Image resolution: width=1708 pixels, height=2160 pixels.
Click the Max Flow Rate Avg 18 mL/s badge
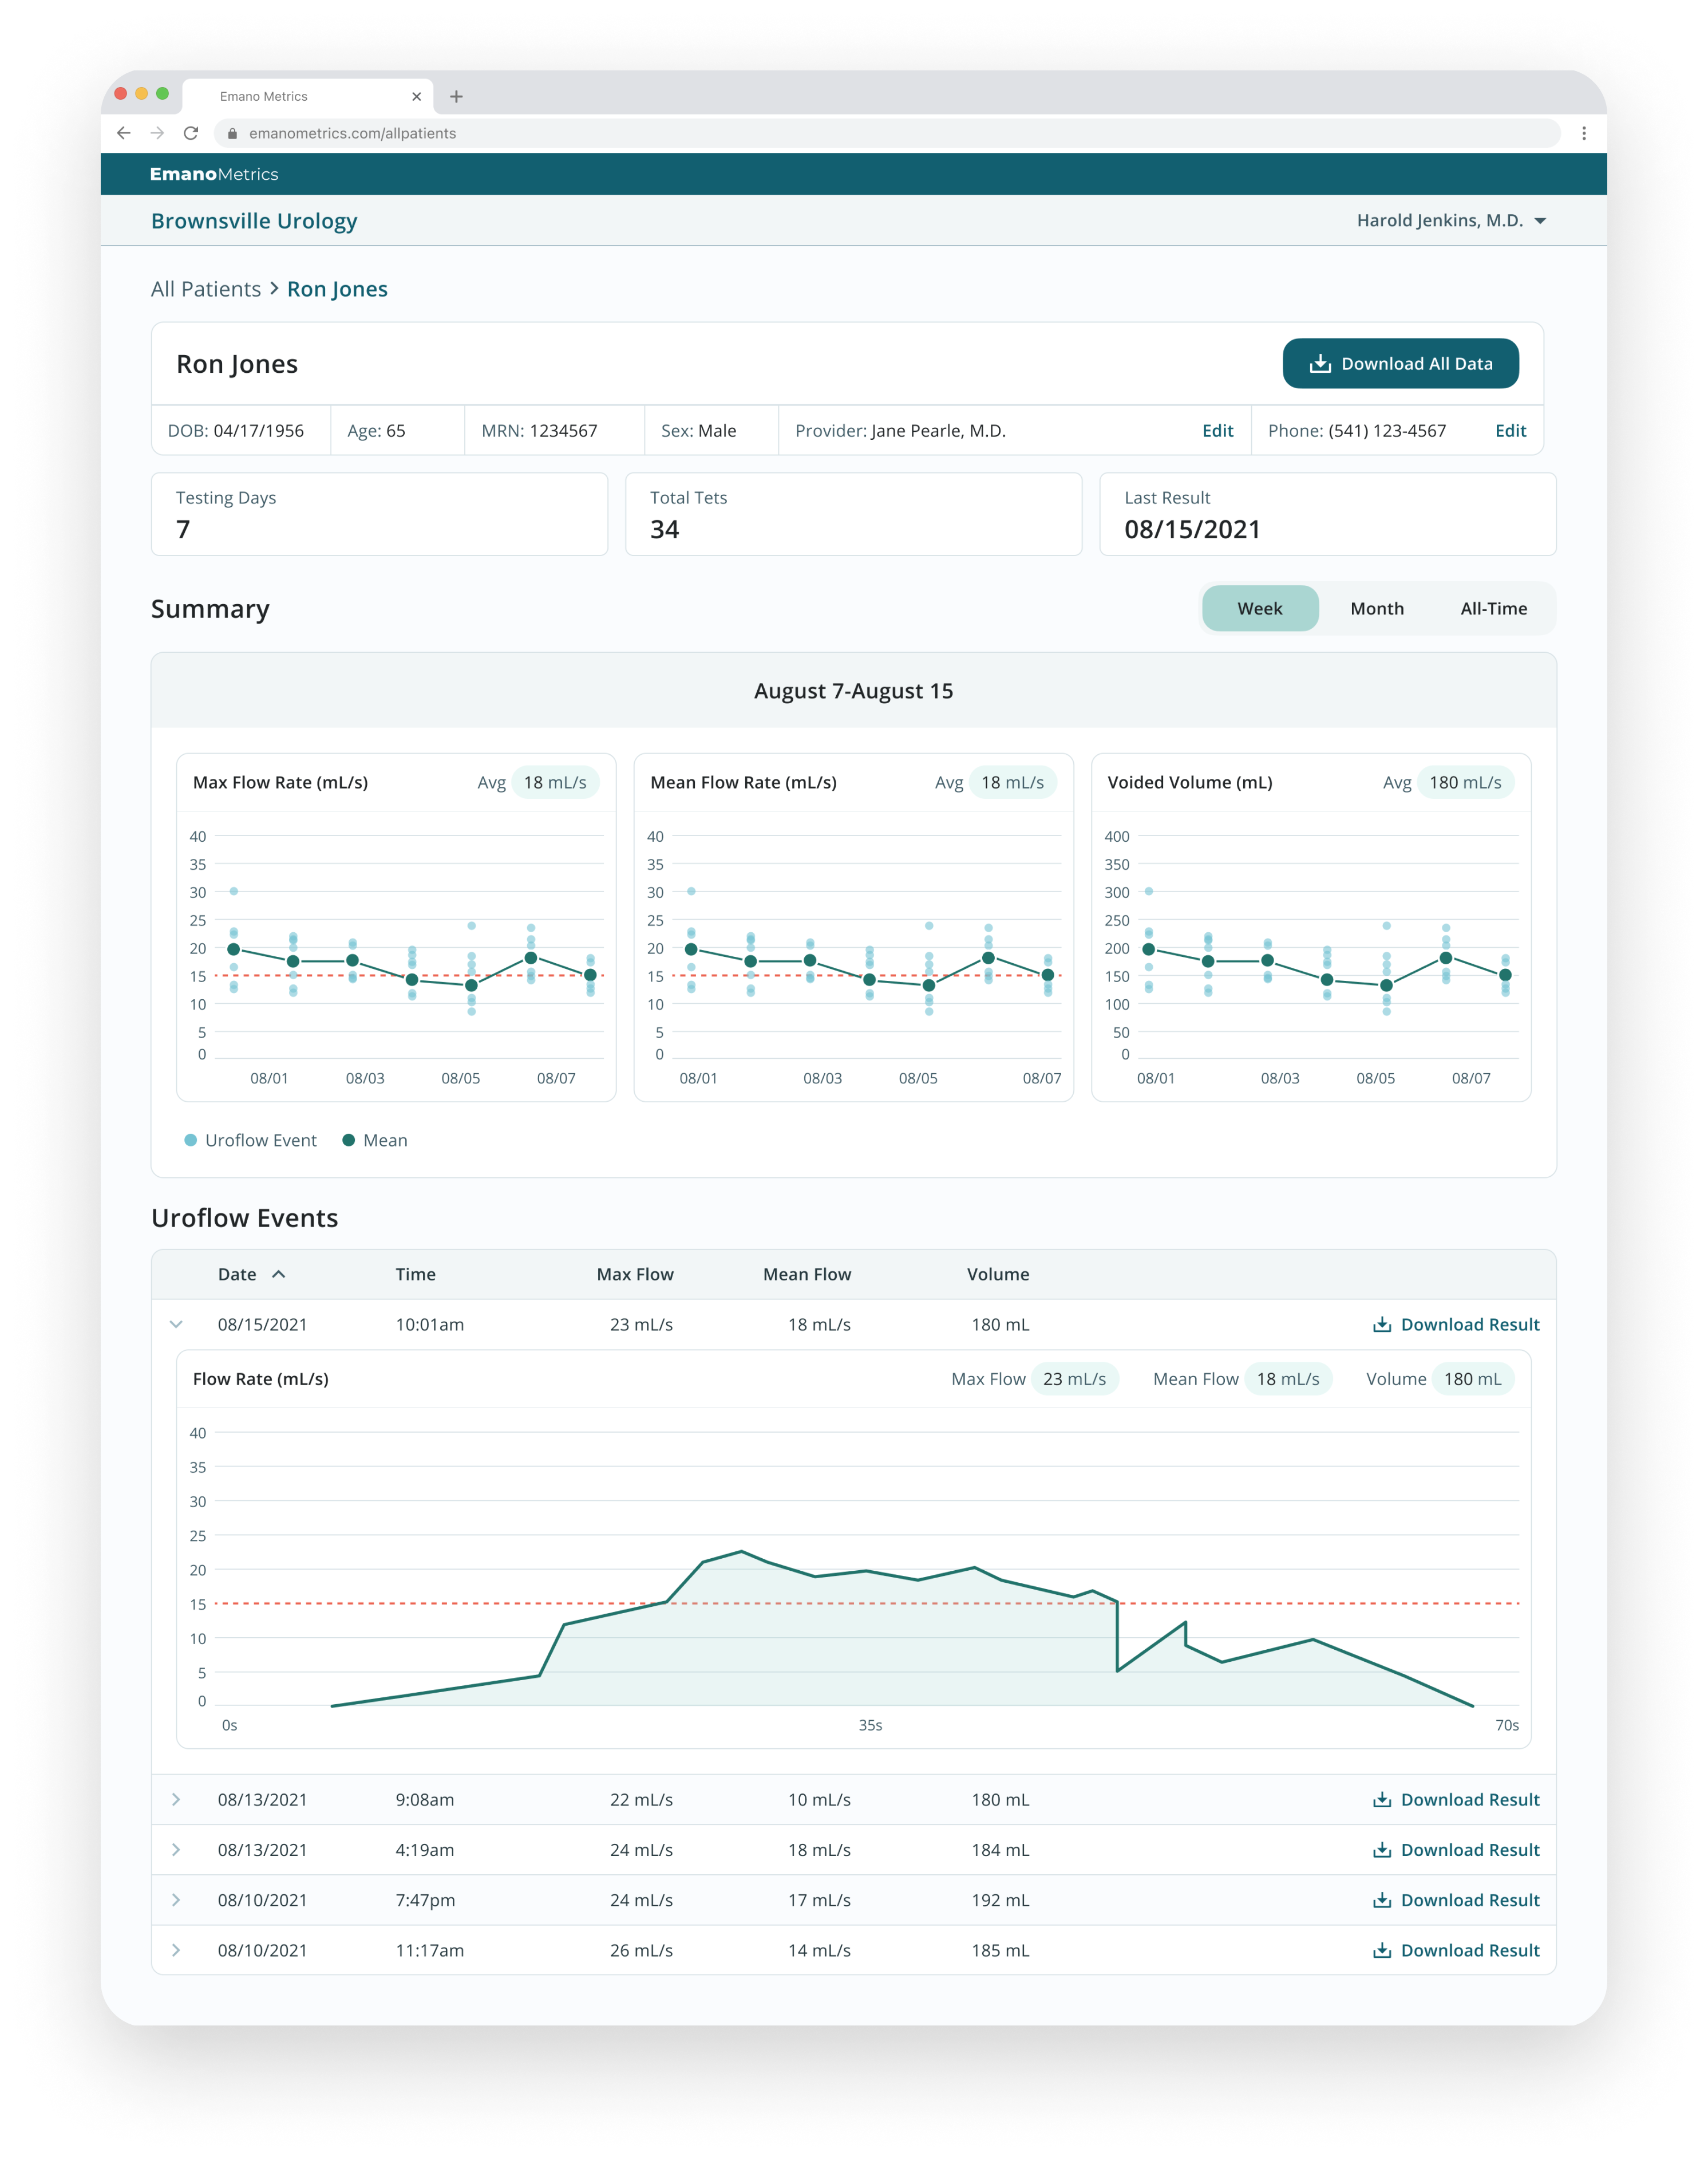point(555,782)
